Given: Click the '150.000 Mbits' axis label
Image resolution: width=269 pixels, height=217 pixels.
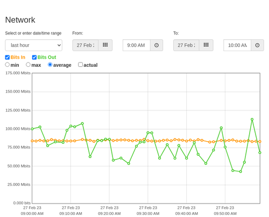Looking at the screenshot, I should point(18,92).
